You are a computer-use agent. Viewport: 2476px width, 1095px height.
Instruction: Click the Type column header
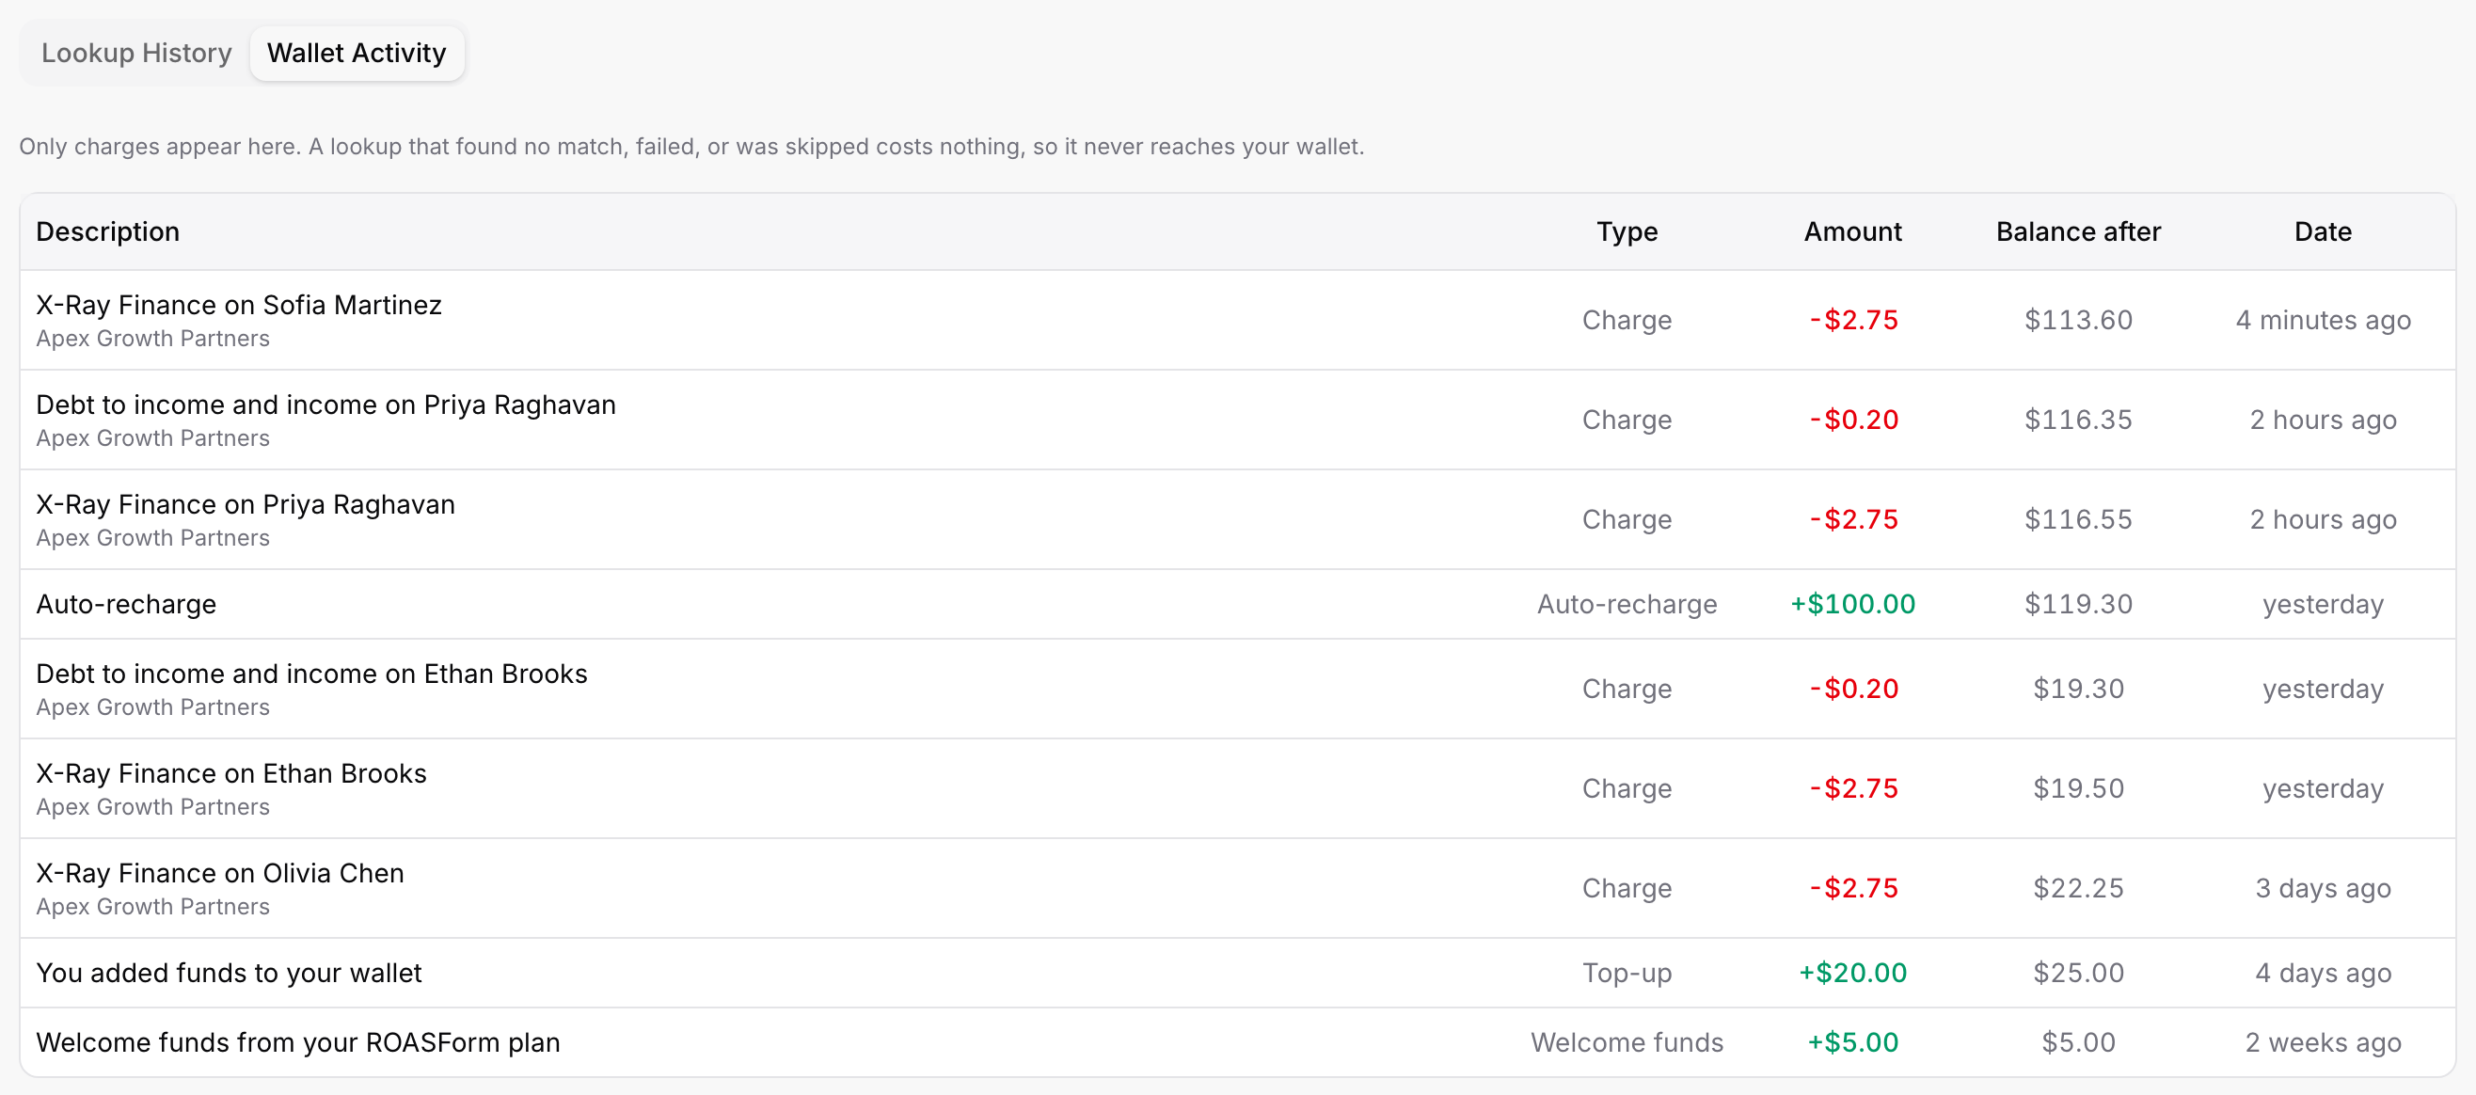tap(1627, 231)
